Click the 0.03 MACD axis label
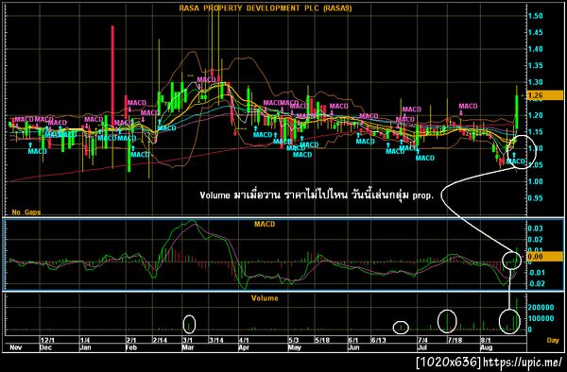 click(535, 228)
